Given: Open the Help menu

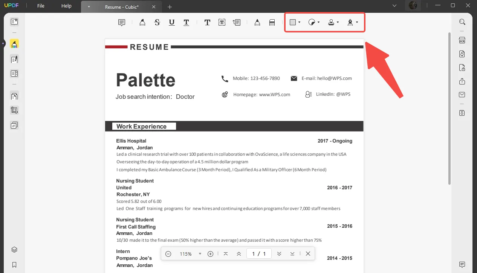Looking at the screenshot, I should point(66,6).
